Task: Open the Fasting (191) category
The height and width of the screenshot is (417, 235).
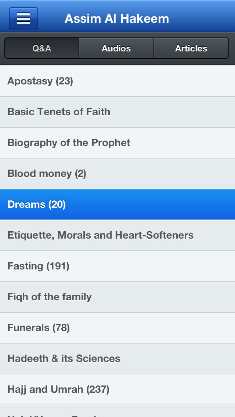Action: [117, 266]
